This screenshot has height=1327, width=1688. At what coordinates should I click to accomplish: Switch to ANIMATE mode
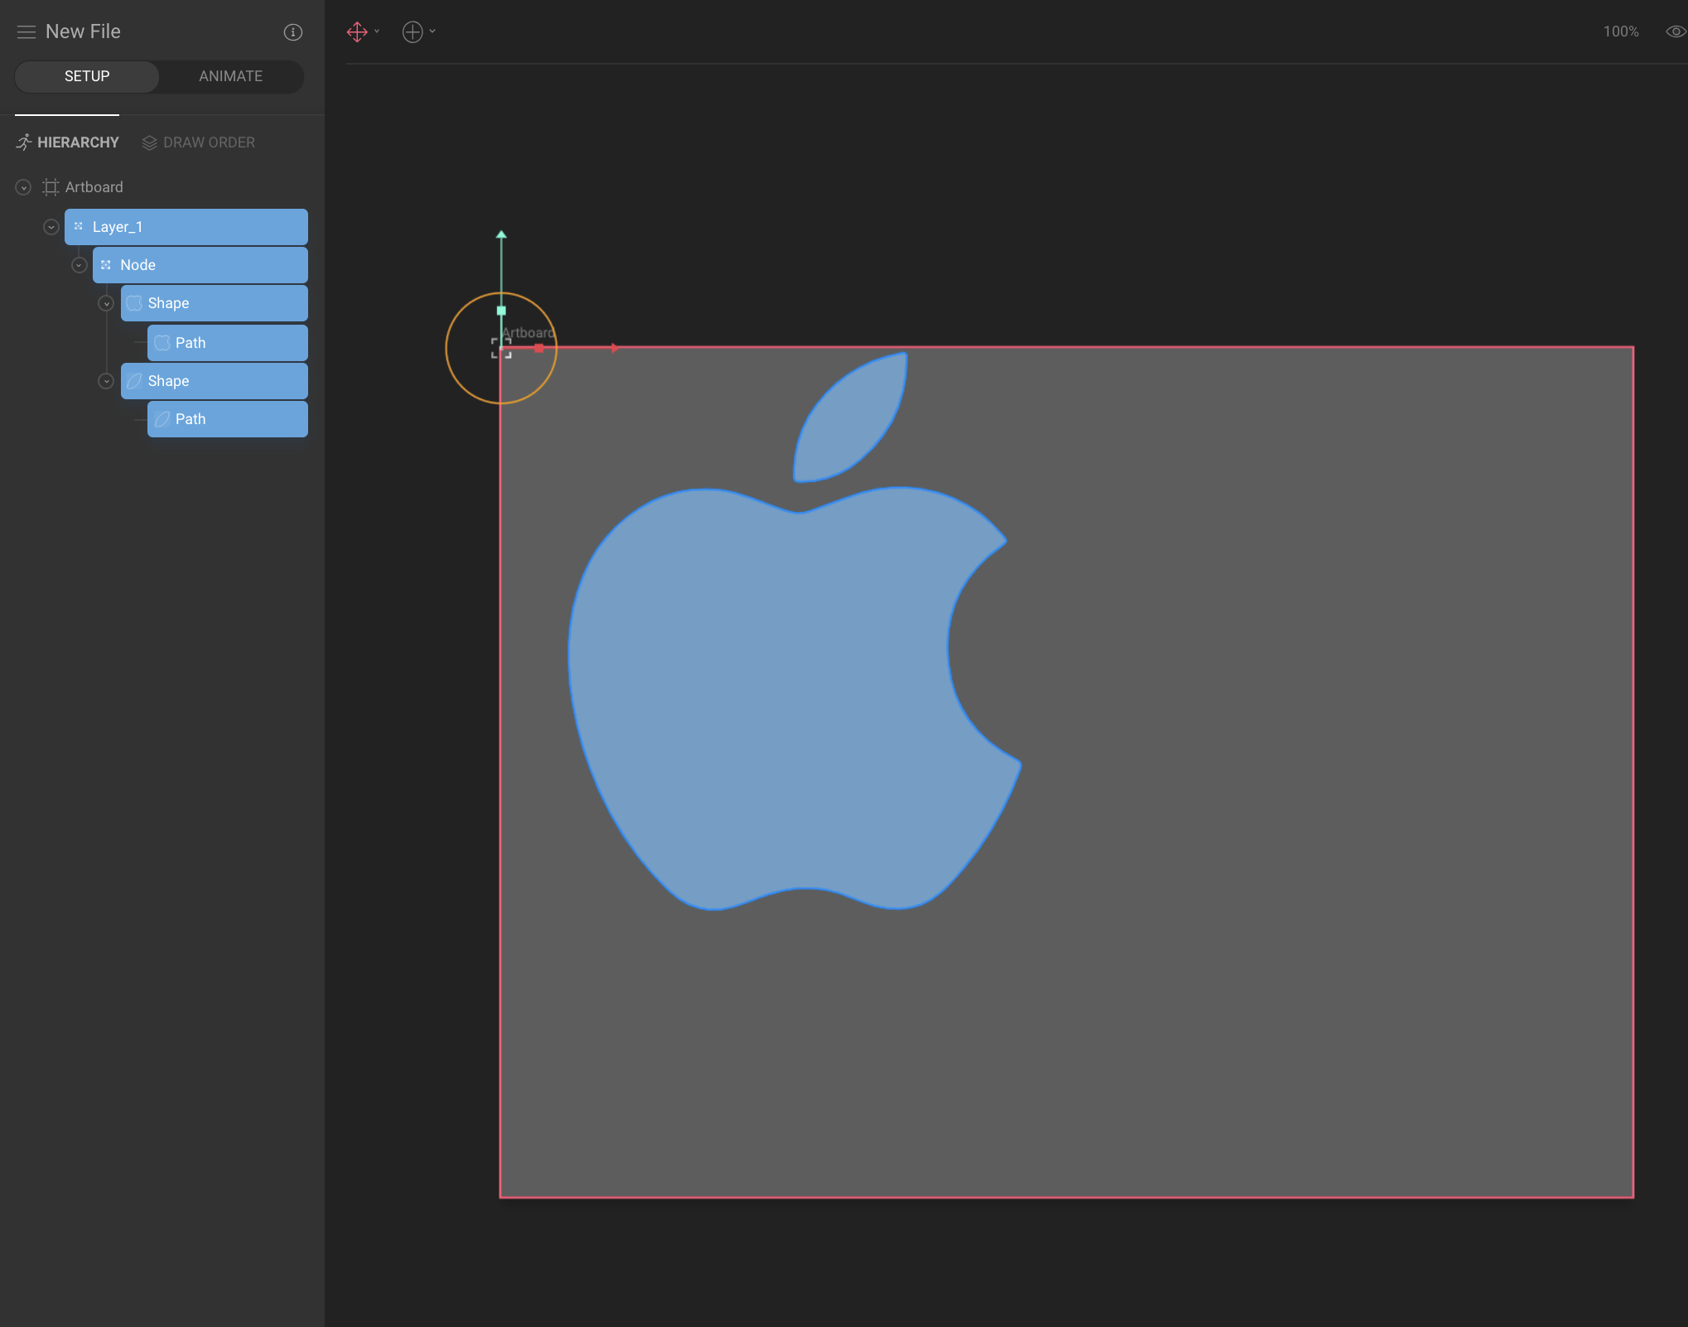(x=231, y=76)
